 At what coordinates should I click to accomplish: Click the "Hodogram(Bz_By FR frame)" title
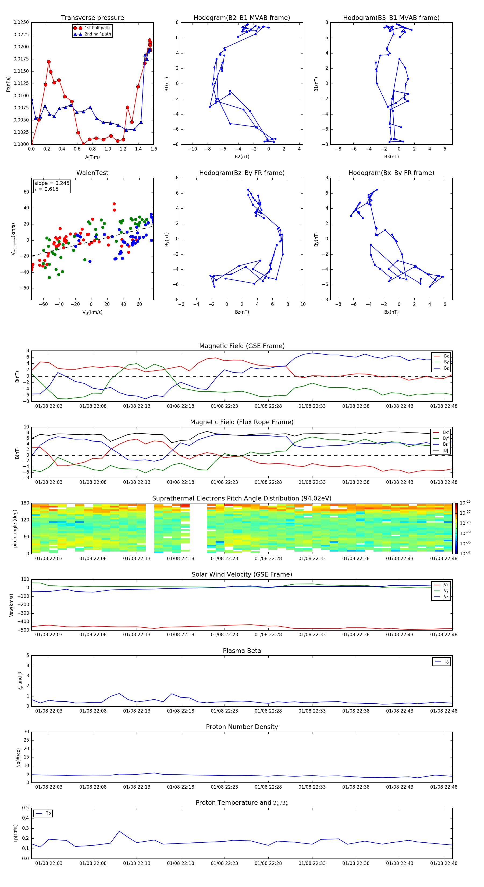242,173
